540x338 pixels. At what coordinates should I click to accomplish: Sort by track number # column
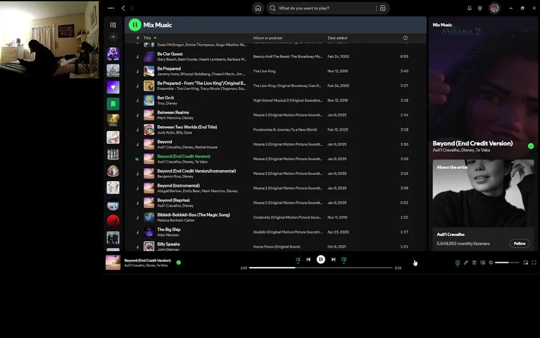point(138,38)
